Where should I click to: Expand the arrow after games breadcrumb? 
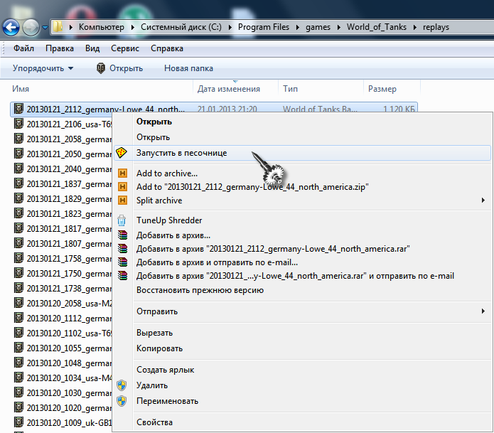click(x=338, y=28)
